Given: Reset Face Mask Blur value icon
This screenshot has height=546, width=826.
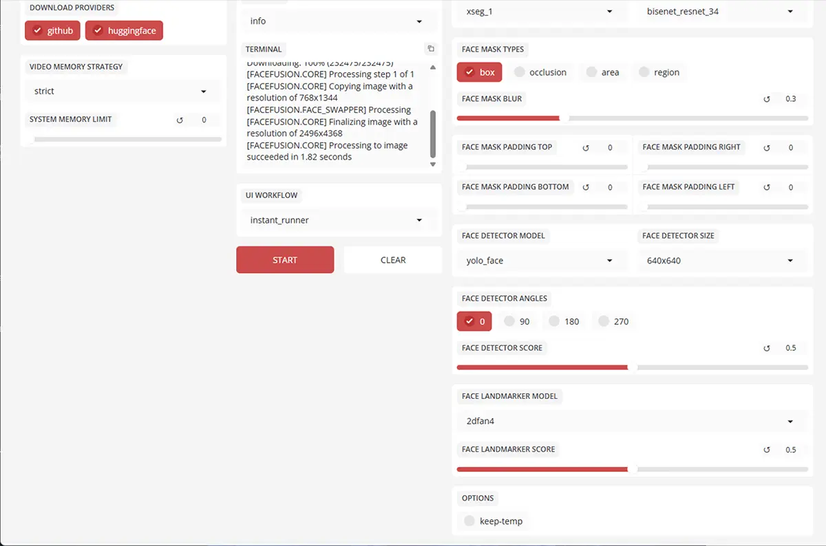Looking at the screenshot, I should click(x=767, y=99).
